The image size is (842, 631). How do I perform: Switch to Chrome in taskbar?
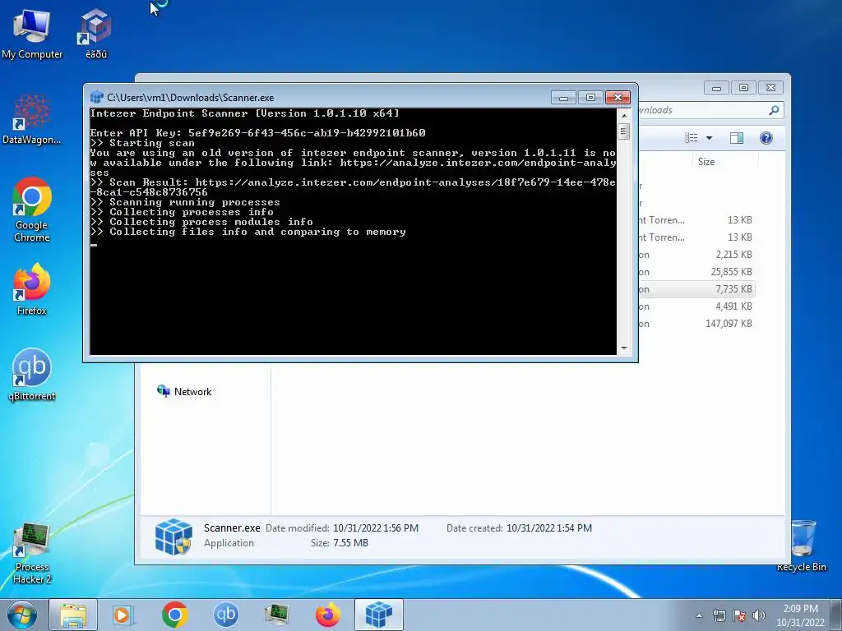point(174,615)
